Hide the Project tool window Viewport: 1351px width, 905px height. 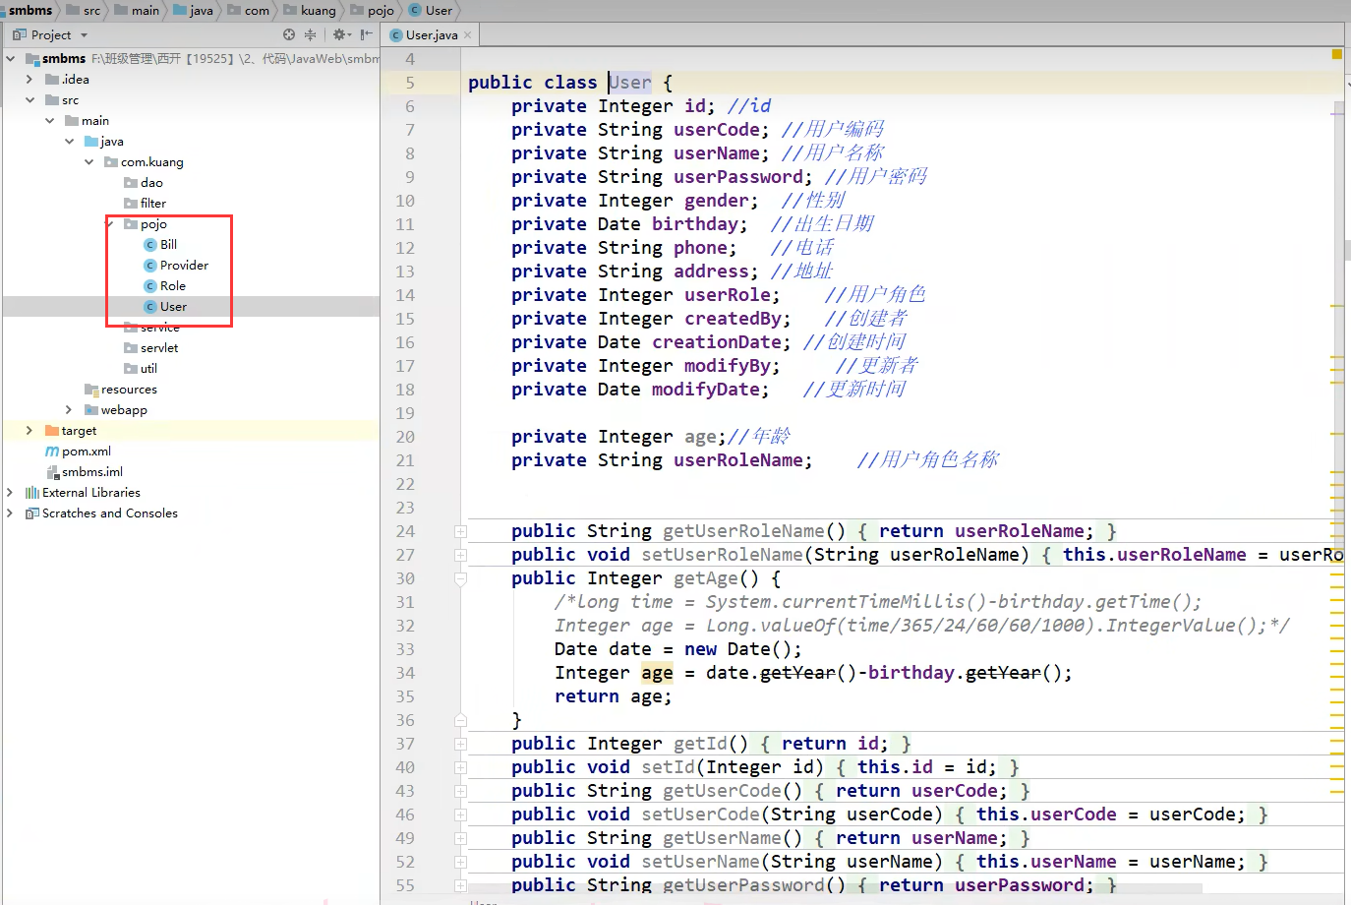pyautogui.click(x=366, y=34)
